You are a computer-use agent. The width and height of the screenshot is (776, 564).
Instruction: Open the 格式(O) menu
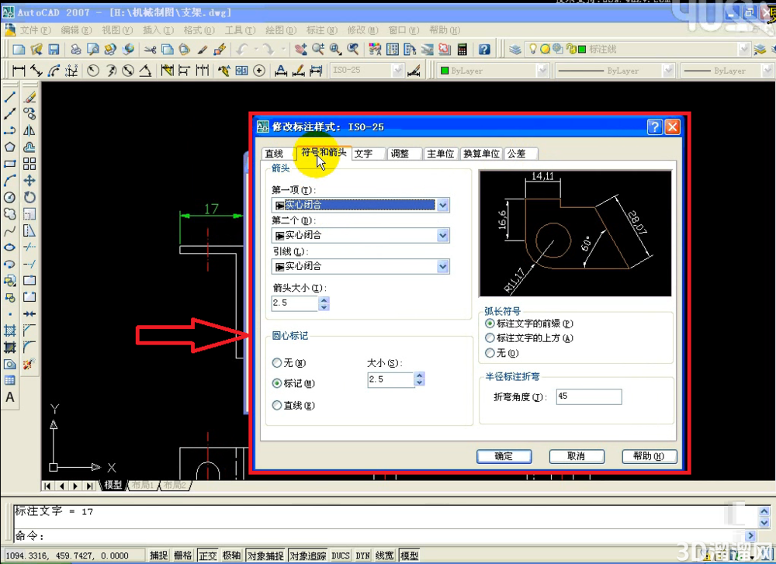pyautogui.click(x=199, y=30)
